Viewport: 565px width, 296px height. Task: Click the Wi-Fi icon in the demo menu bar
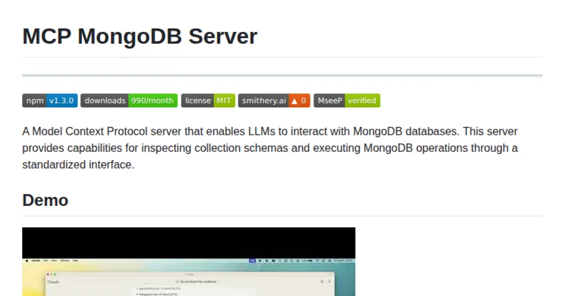pyautogui.click(x=316, y=260)
